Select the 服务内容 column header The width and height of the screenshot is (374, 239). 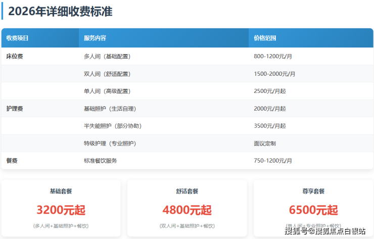(x=95, y=38)
